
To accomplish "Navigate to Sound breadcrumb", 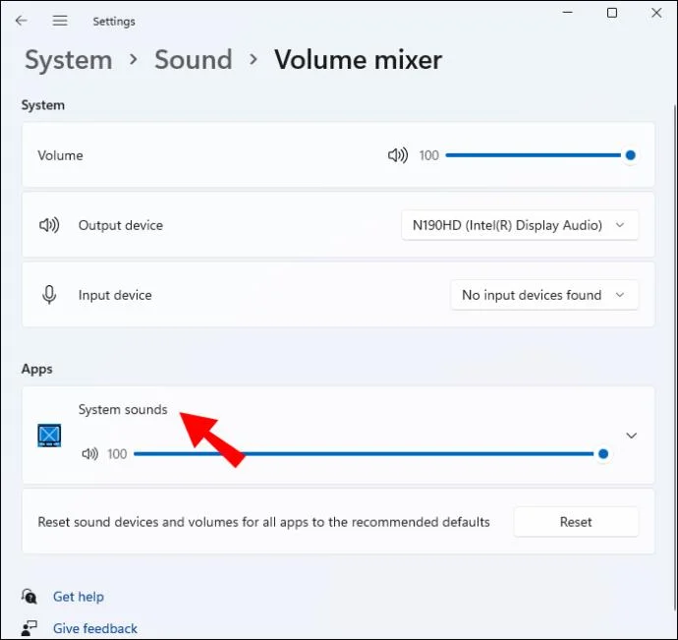I will (x=194, y=60).
